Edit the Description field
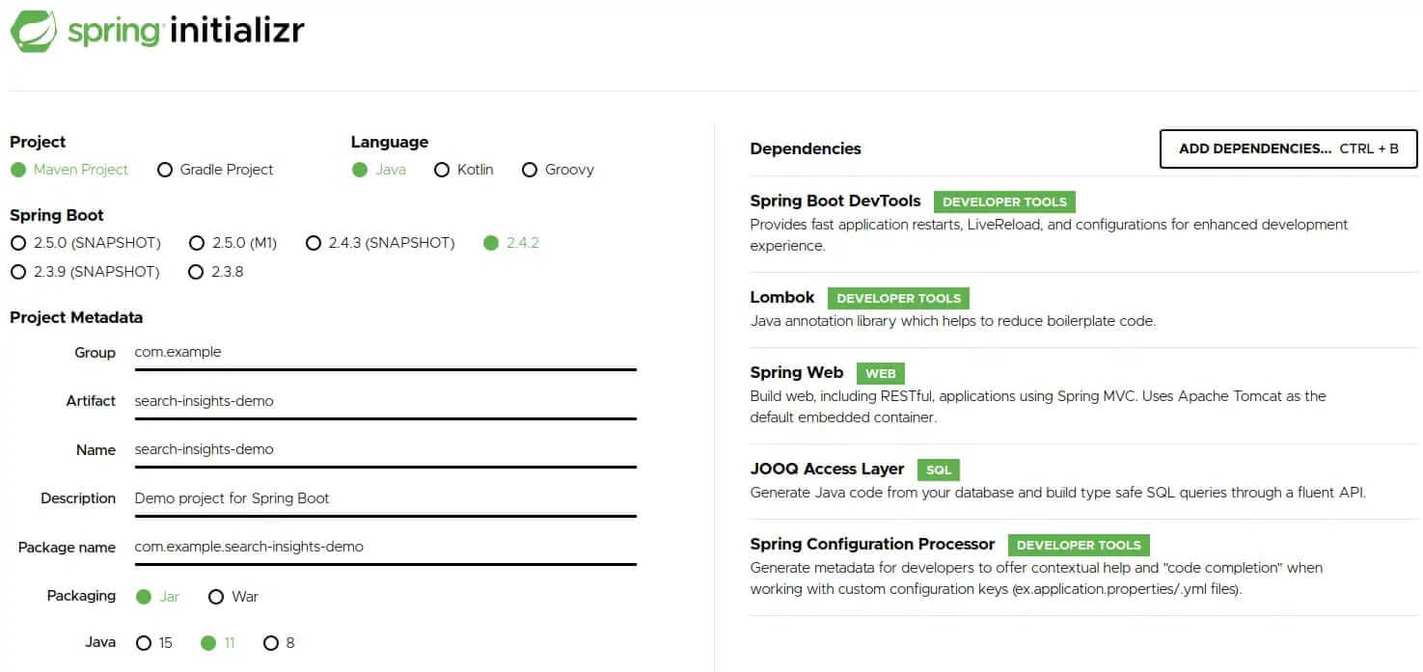Image resolution: width=1423 pixels, height=672 pixels. (385, 498)
